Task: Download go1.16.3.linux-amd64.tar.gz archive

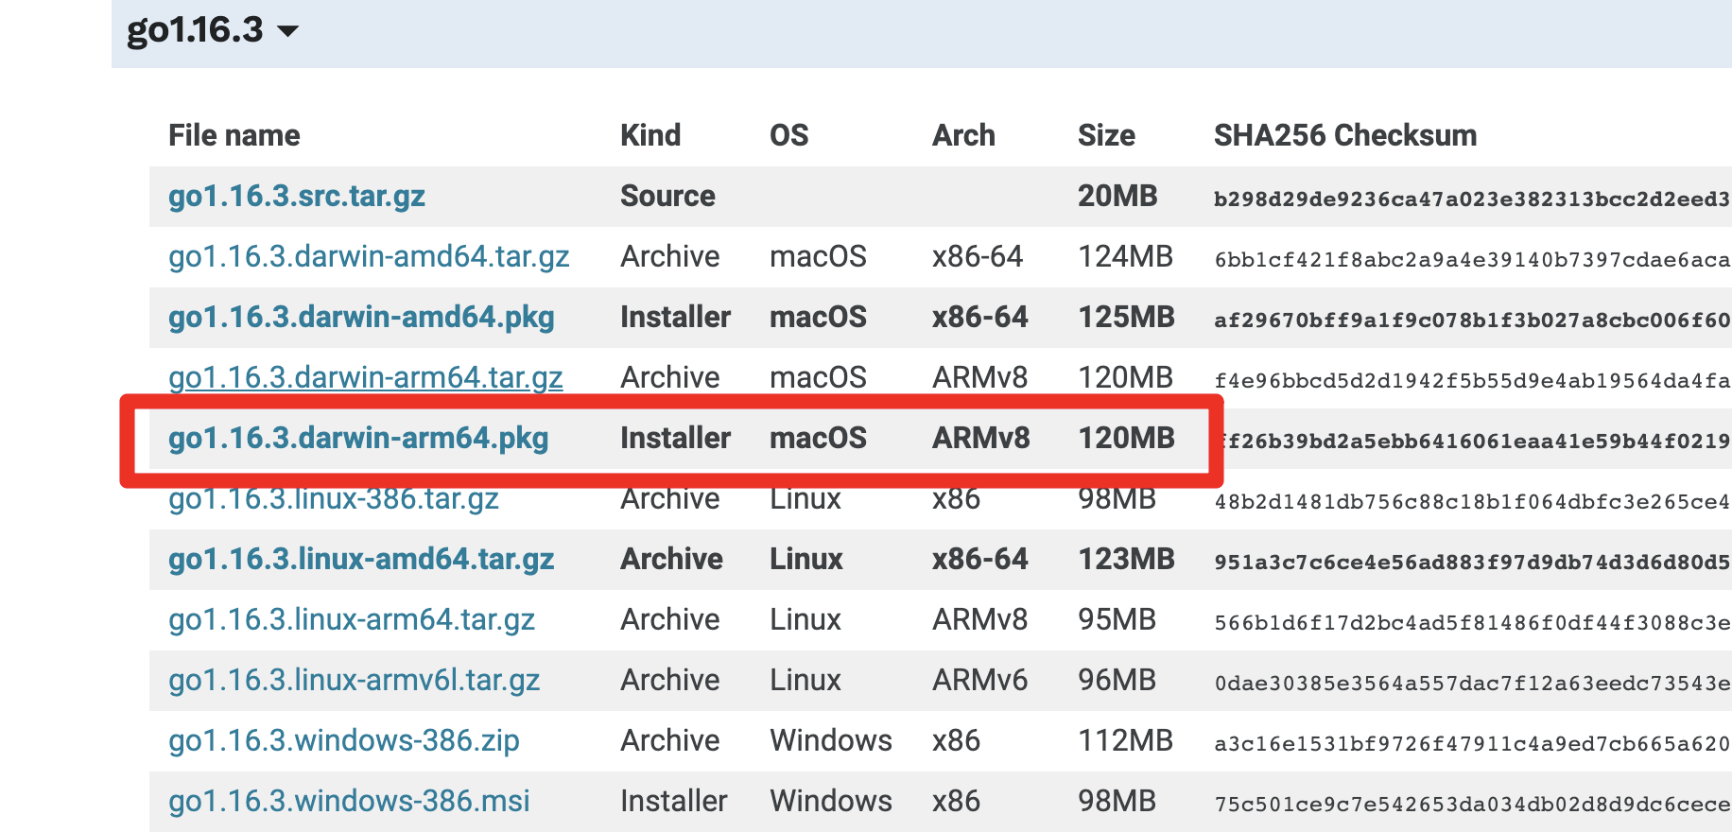Action: coord(361,559)
